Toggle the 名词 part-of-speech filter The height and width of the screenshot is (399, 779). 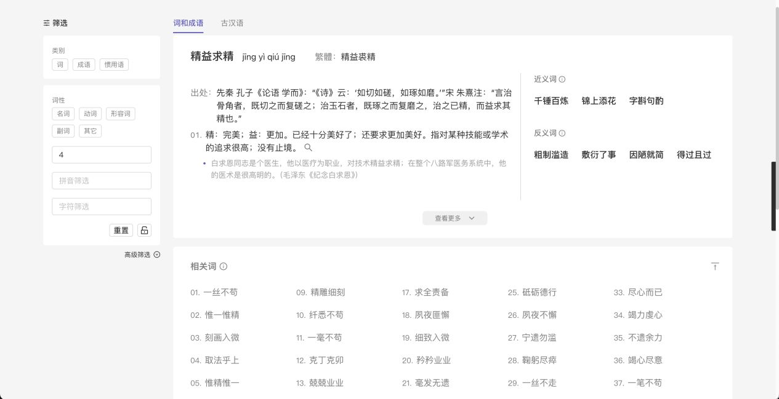(x=63, y=114)
